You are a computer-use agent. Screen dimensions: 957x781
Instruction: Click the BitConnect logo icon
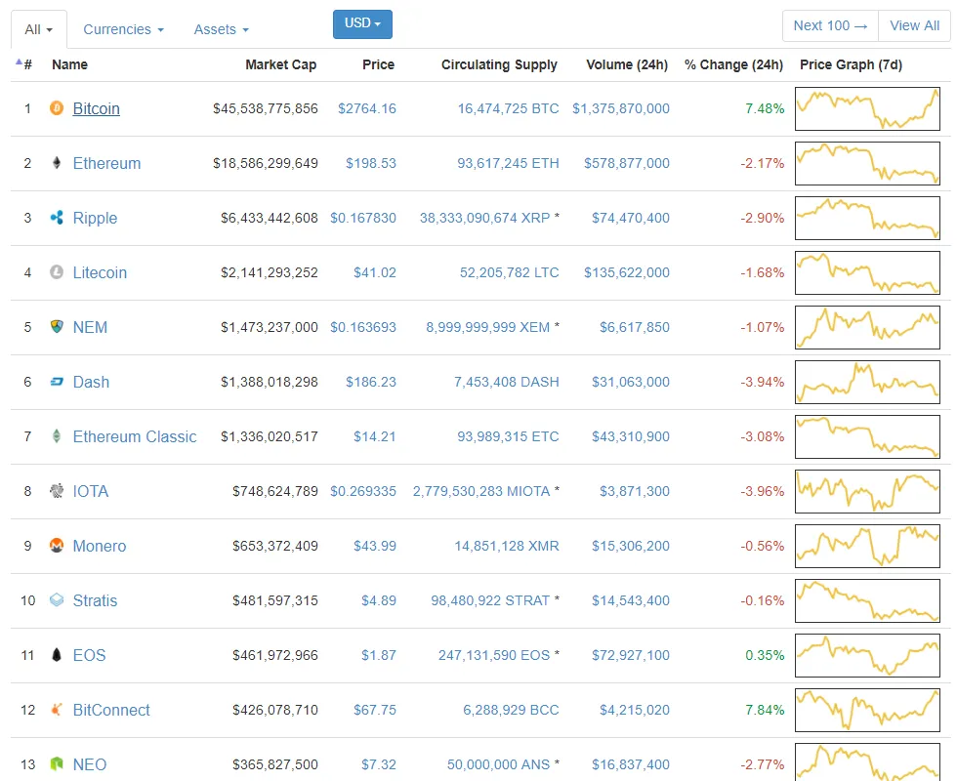click(57, 710)
